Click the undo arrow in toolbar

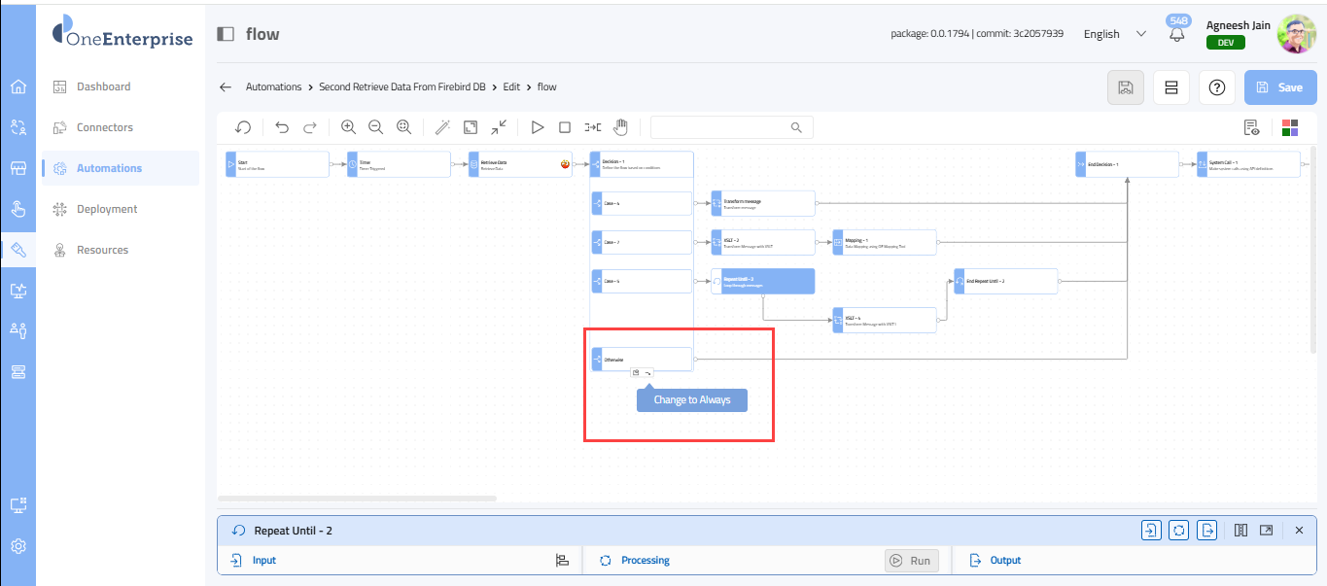point(282,127)
